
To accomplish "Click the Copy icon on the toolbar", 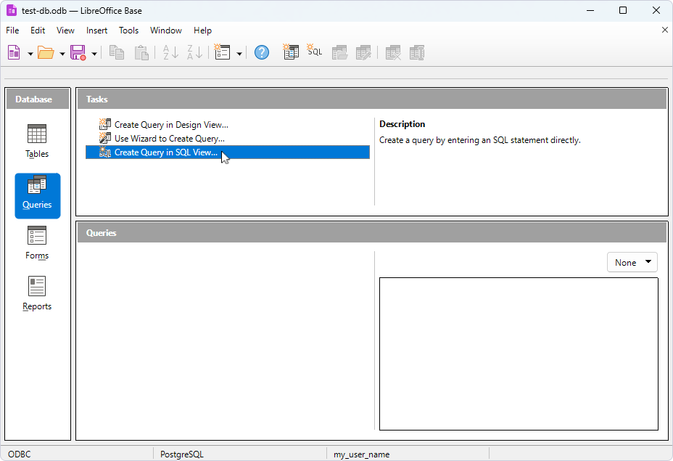I will (116, 52).
